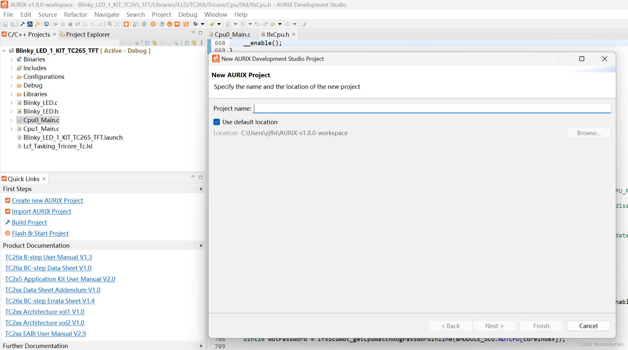Click collapse all icon in projects panel
The width and height of the screenshot is (628, 350).
click(x=147, y=43)
